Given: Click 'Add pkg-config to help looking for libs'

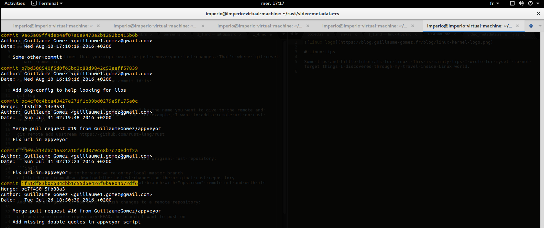Looking at the screenshot, I should pos(69,90).
